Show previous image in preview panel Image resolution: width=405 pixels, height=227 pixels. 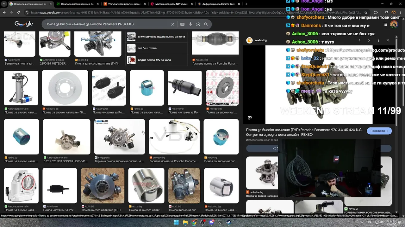click(359, 40)
